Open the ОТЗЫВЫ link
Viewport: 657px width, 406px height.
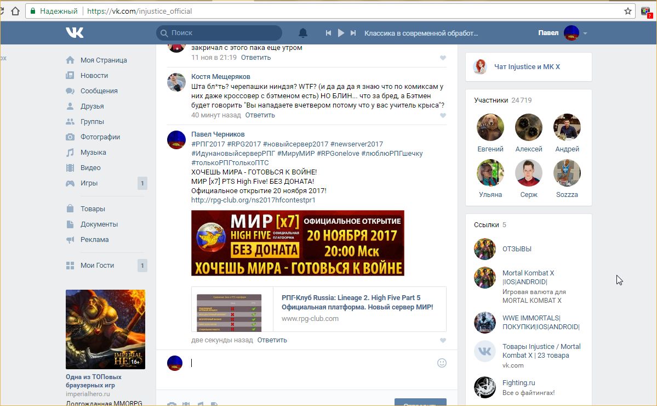point(517,249)
